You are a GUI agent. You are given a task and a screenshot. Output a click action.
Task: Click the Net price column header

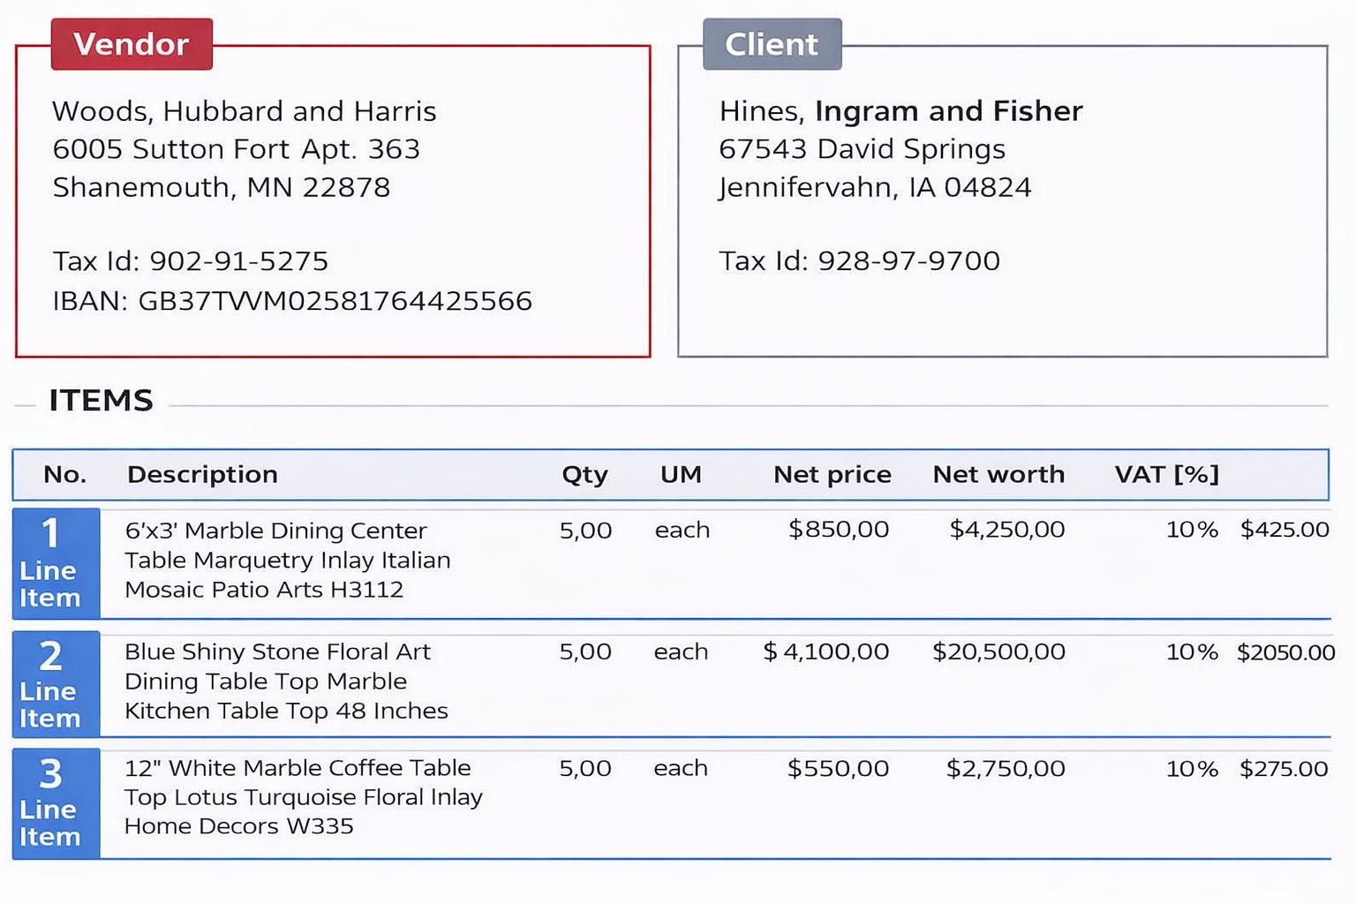832,475
